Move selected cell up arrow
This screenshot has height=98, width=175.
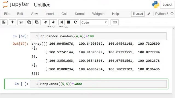(x=46, y=22)
